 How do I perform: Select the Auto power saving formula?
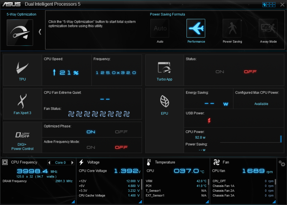pyautogui.click(x=160, y=28)
